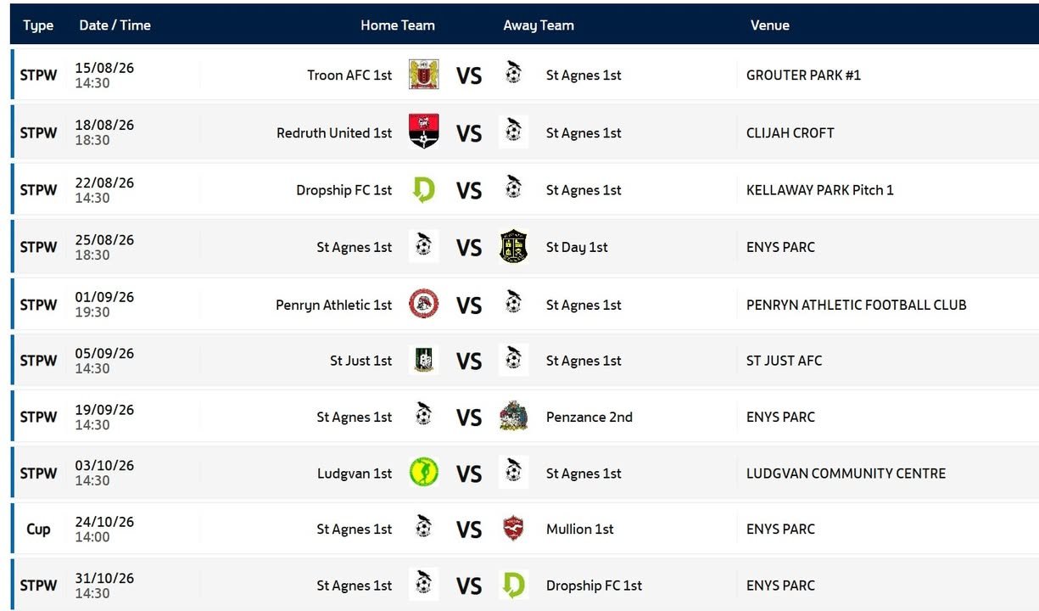Click the KELLAWAY PARK Pitch 1 venue
The width and height of the screenshot is (1039, 611).
click(x=819, y=190)
